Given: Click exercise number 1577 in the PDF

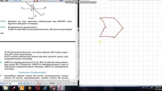Looking at the screenshot, I should tap(3, 27).
